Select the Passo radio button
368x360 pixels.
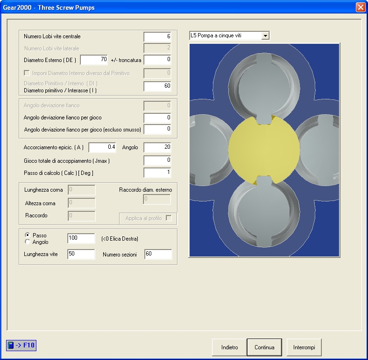pos(28,235)
